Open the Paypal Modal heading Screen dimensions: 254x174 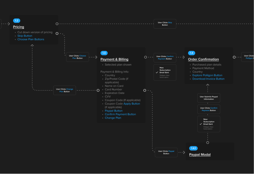(x=200, y=154)
